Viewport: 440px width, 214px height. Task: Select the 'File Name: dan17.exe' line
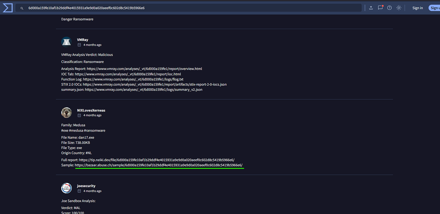click(78, 138)
